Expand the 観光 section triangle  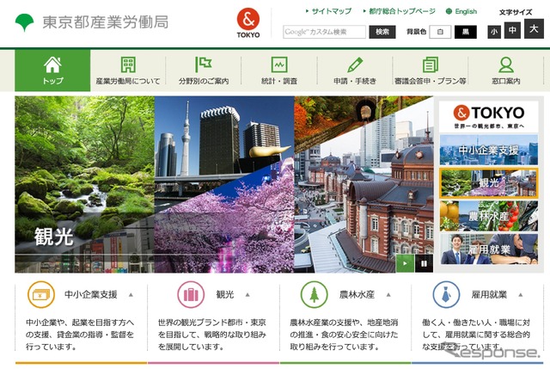(247, 295)
